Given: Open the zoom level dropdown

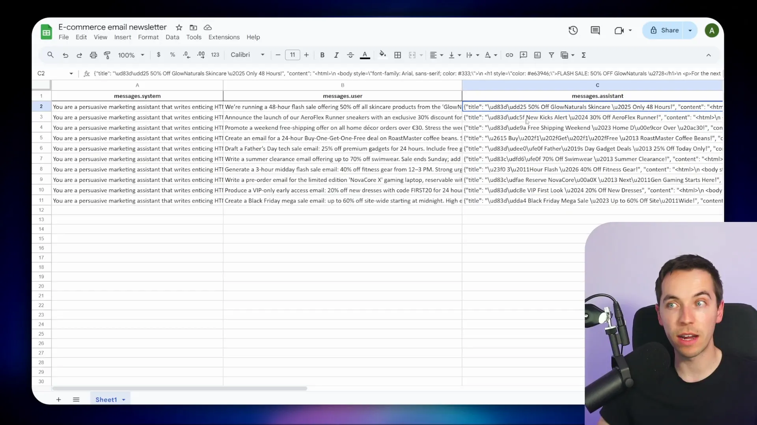Looking at the screenshot, I should [131, 55].
